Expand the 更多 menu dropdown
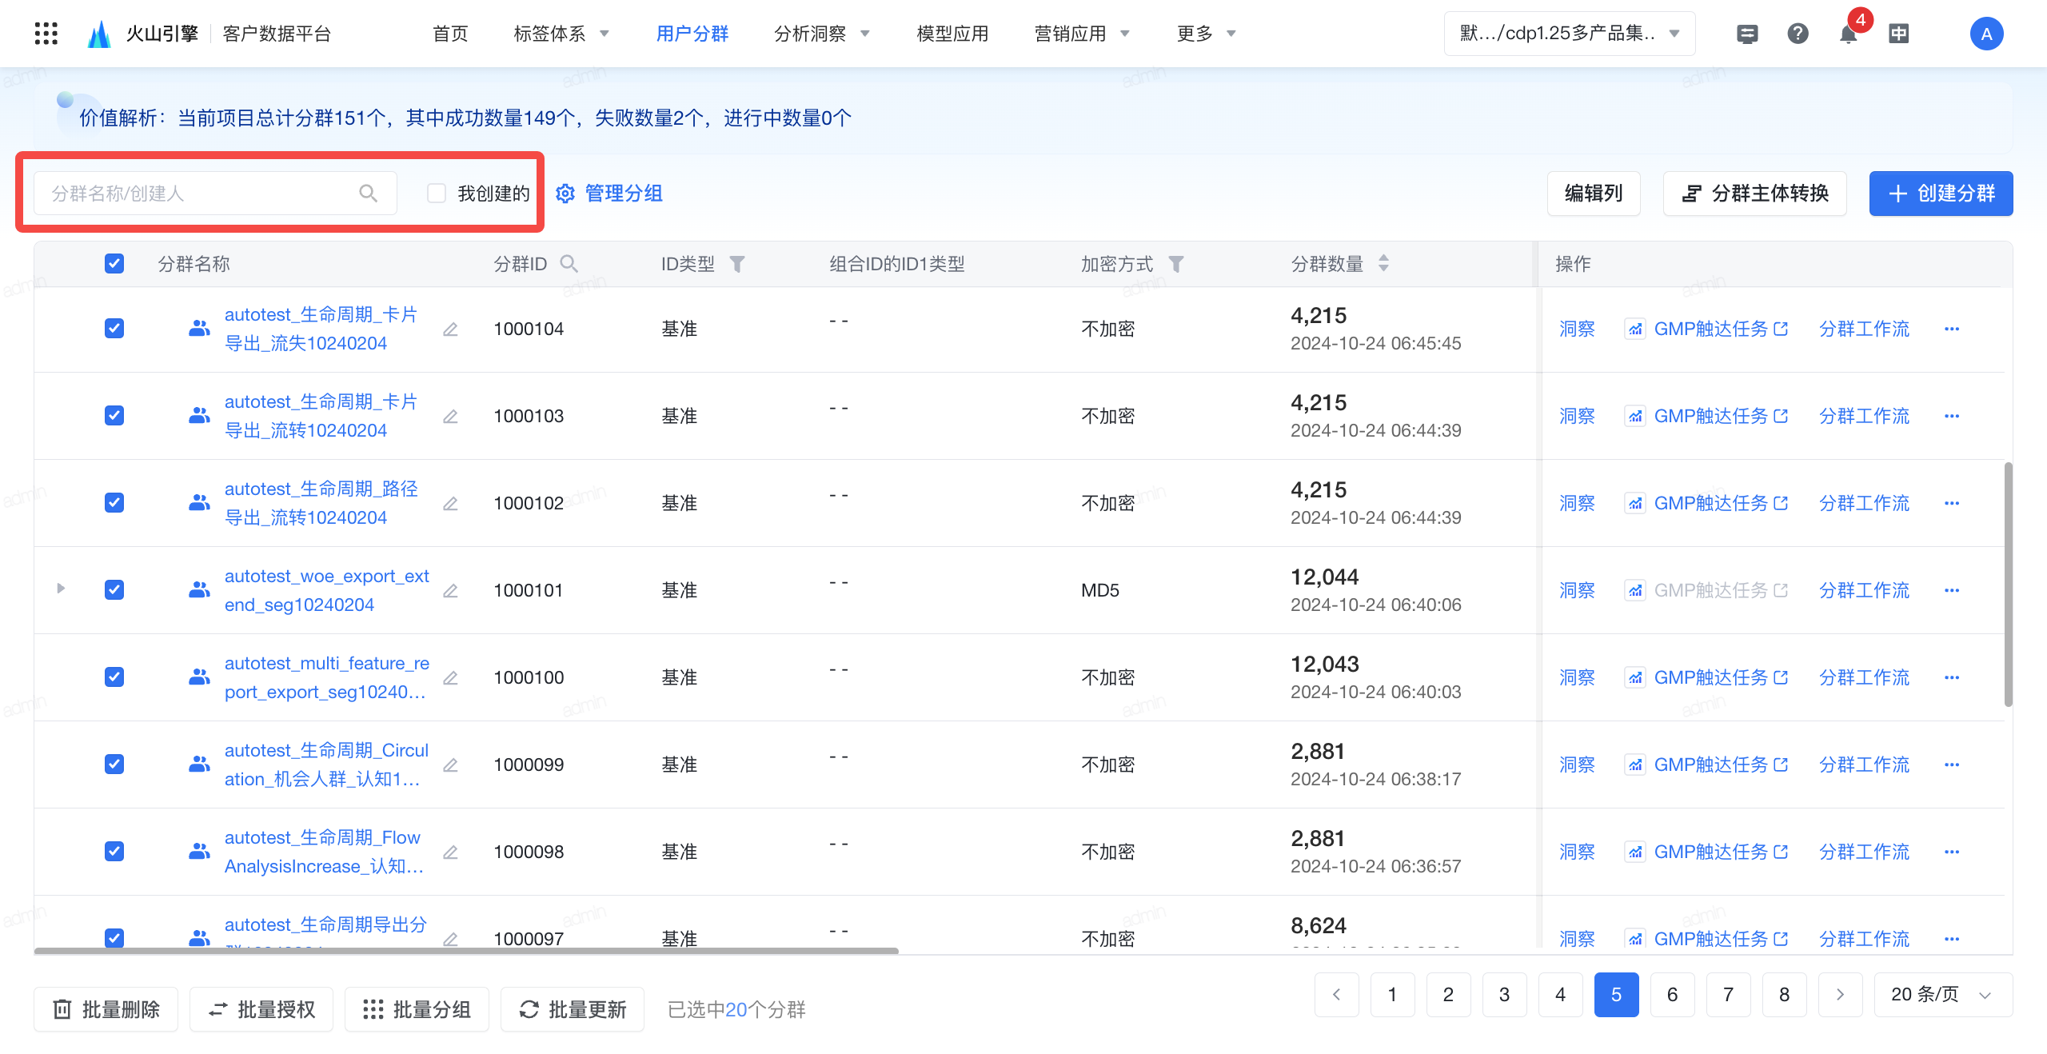 click(x=1207, y=34)
